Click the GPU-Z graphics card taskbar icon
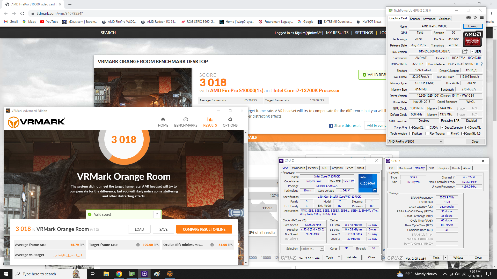 [132, 274]
